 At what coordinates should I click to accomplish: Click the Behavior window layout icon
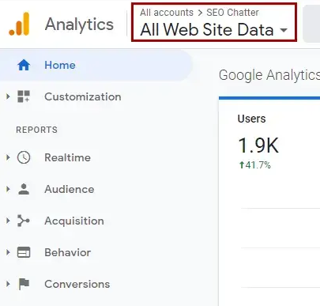(24, 252)
